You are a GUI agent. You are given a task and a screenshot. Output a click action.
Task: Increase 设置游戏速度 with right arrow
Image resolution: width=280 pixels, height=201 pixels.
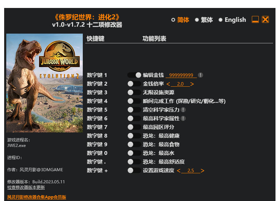coord(202,171)
